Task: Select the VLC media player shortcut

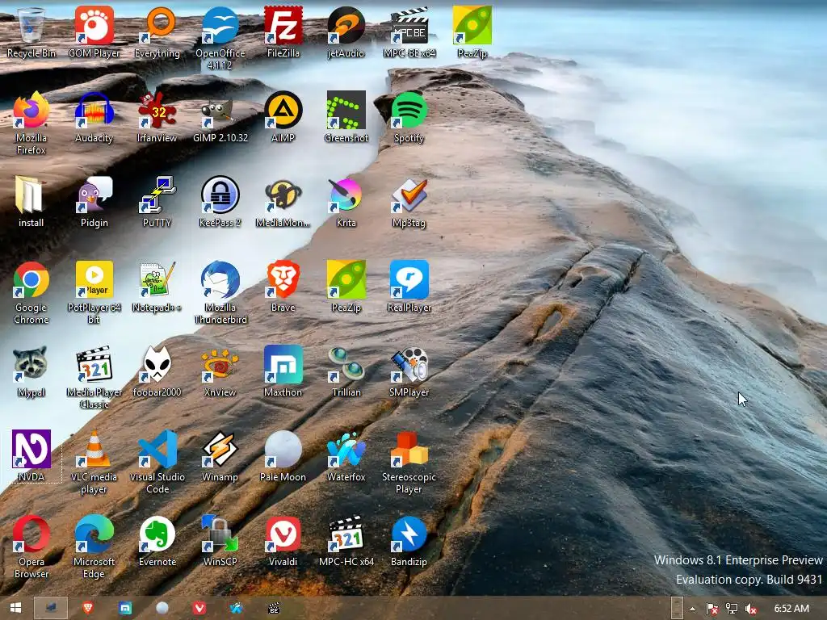Action: click(94, 463)
